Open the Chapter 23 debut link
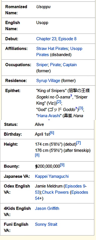 click(x=46, y=39)
